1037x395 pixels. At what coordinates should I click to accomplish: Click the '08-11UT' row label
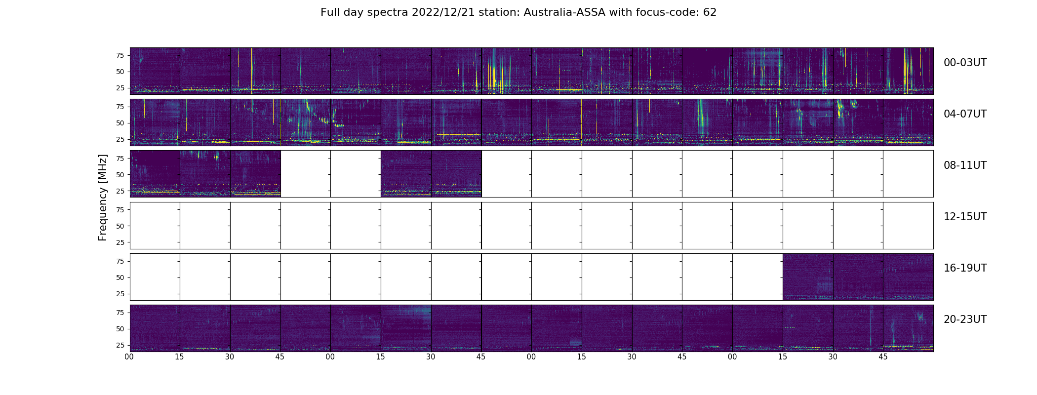(965, 165)
